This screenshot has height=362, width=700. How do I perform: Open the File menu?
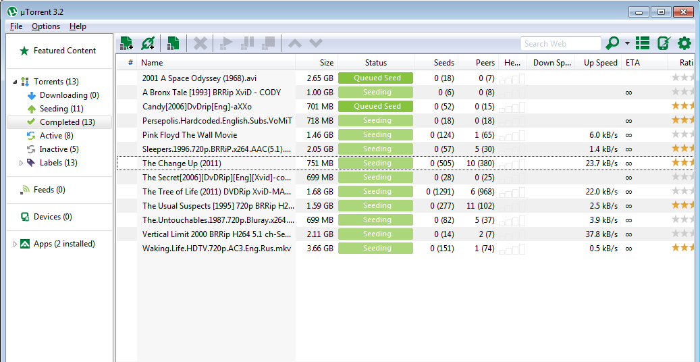(x=16, y=26)
